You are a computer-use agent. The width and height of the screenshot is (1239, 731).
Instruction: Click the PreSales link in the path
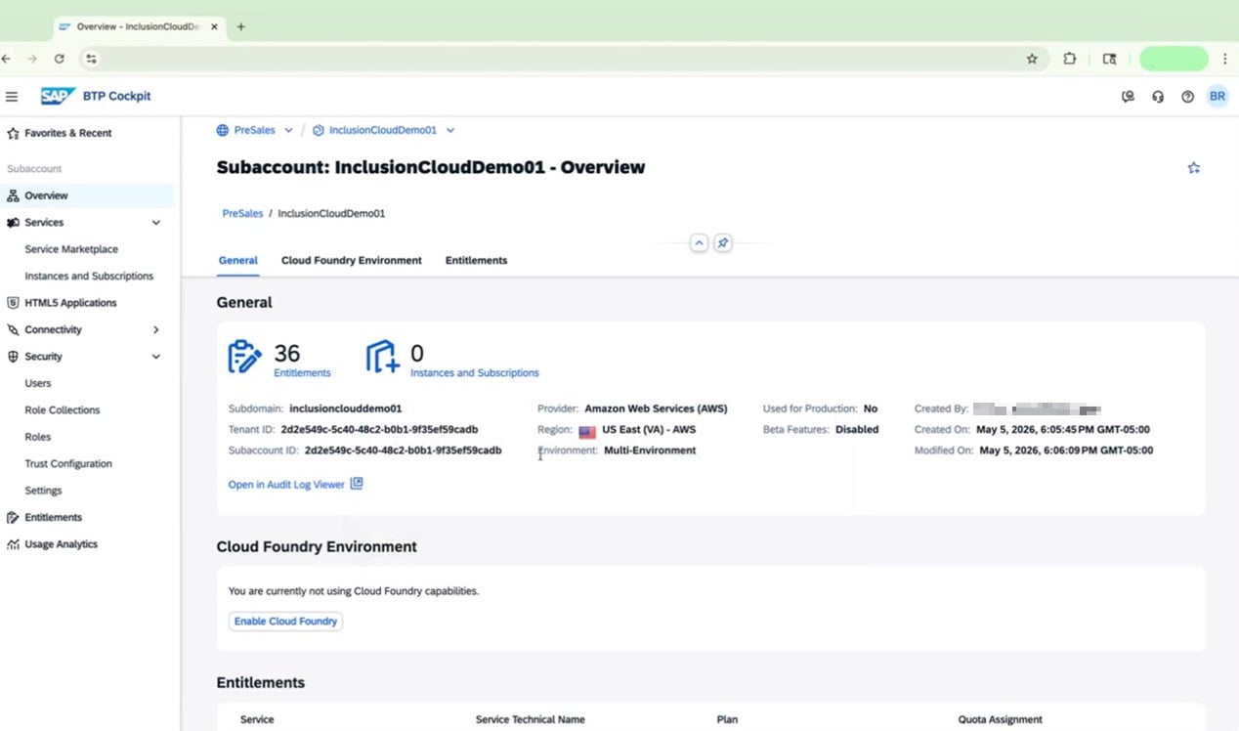click(242, 213)
